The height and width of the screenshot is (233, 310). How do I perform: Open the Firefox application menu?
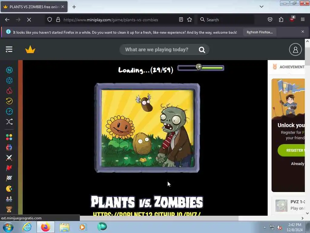coord(303,19)
